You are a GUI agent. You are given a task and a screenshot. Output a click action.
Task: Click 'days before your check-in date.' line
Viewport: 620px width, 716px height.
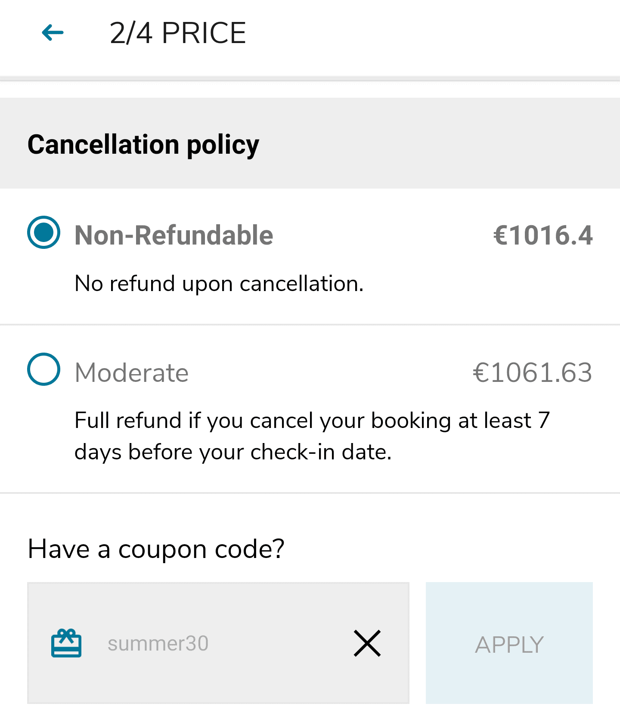pos(233,452)
